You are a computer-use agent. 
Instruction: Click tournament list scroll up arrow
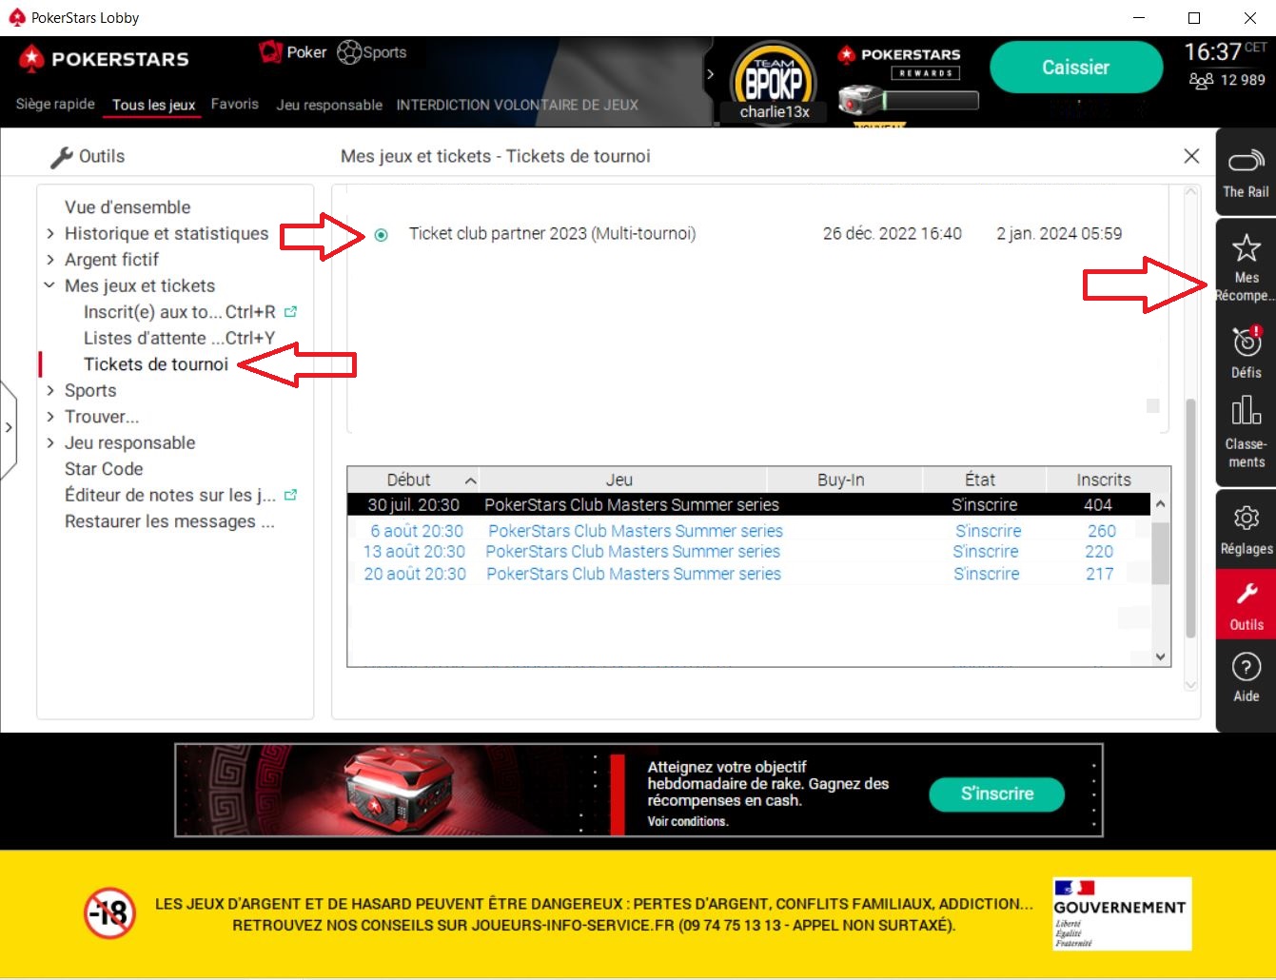(1160, 504)
